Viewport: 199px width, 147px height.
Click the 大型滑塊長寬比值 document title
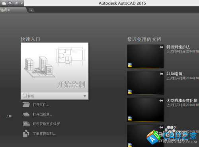click(182, 100)
